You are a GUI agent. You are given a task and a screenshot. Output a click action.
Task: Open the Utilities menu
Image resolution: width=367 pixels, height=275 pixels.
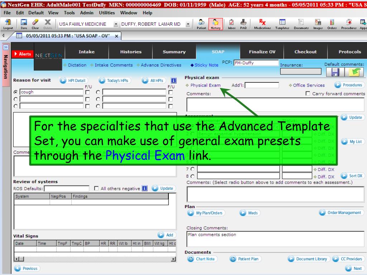tap(107, 13)
